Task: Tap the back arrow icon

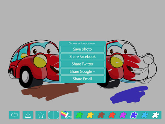Action: point(14,115)
